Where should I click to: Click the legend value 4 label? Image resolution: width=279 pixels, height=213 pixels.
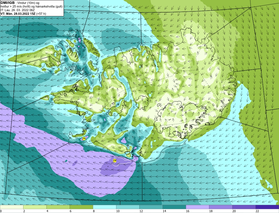[47, 211]
